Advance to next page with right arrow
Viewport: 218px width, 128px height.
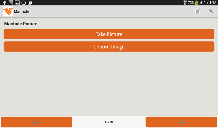181,122
